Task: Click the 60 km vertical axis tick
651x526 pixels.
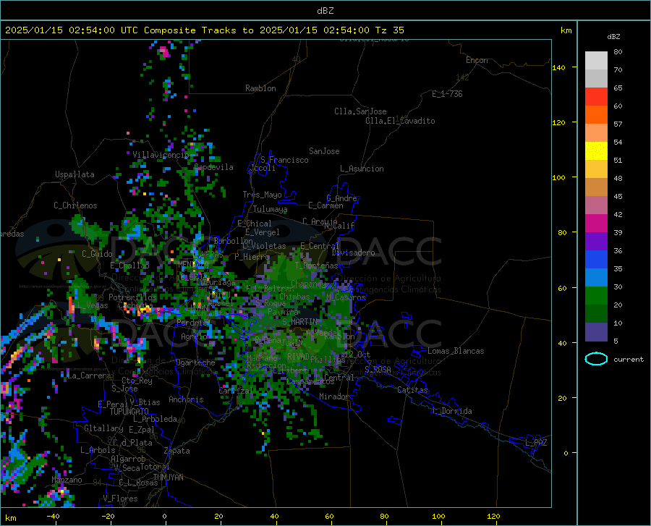Action: 562,288
